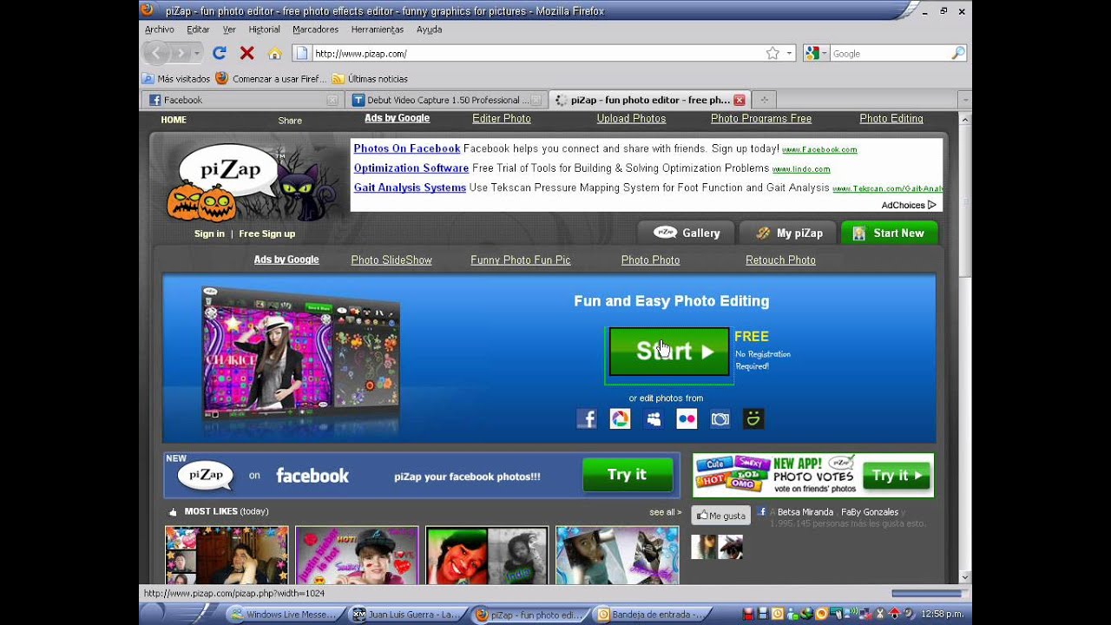Edit photos from Flickr icon
The height and width of the screenshot is (625, 1111).
click(687, 419)
